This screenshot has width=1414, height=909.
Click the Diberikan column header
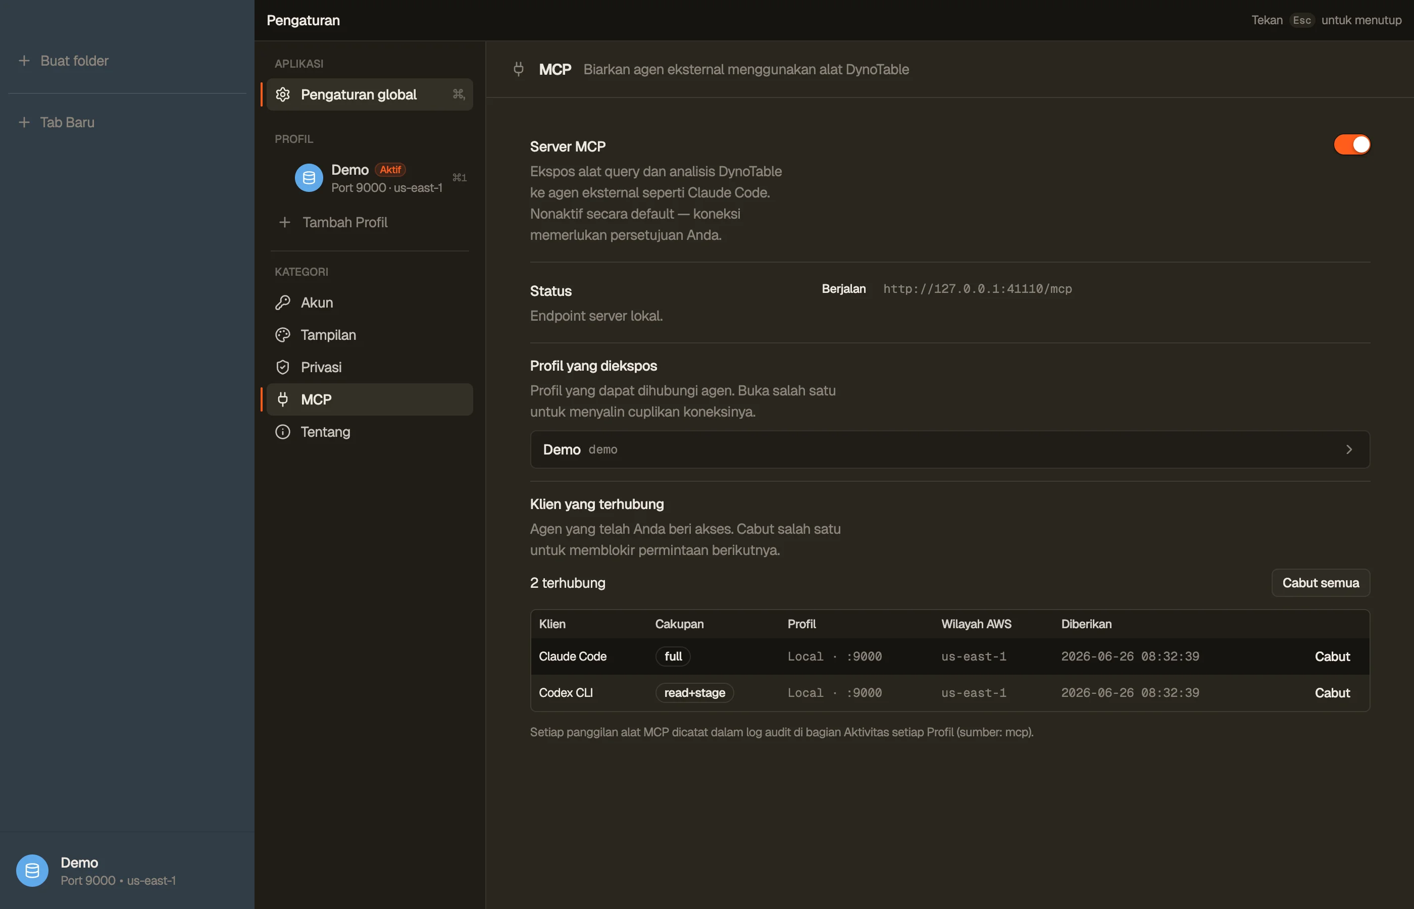(1086, 624)
